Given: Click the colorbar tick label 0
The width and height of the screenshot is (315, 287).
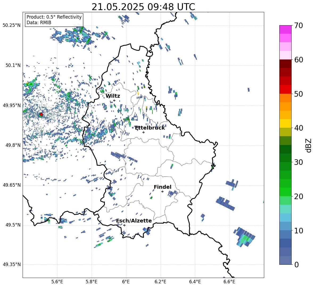Looking at the screenshot, I should pos(296,264).
